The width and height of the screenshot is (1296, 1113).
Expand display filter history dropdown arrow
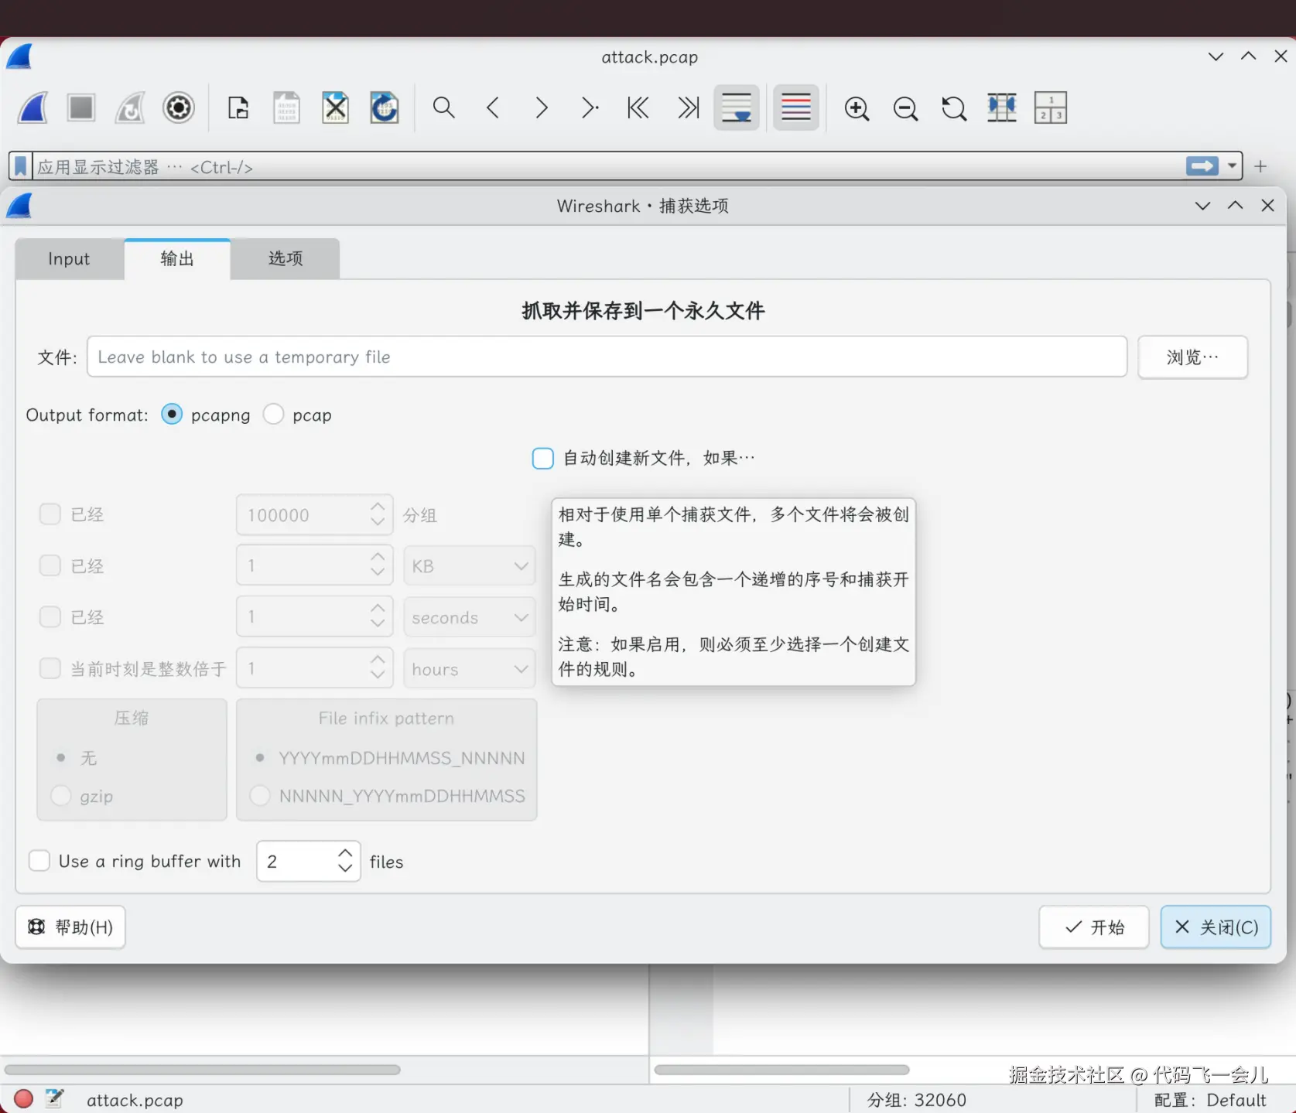[1232, 166]
